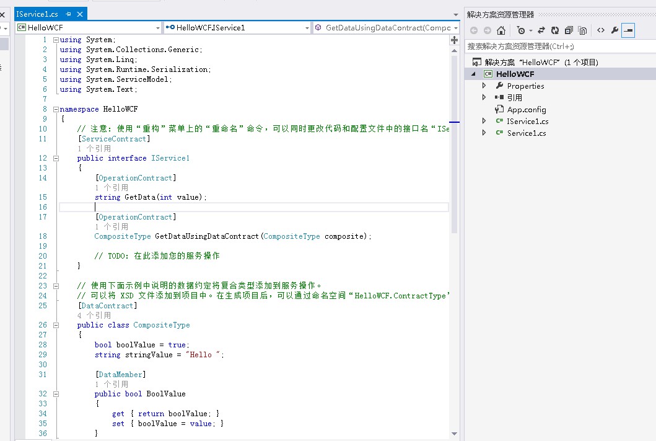Select Service1.cs in Solution Explorer

pos(527,133)
